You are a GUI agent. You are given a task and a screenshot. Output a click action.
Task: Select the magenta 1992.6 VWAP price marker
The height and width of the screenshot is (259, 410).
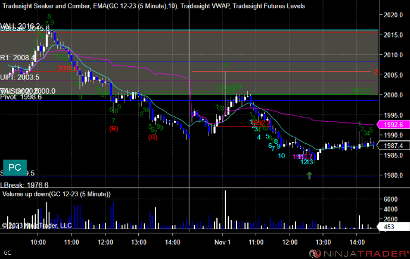coord(393,125)
